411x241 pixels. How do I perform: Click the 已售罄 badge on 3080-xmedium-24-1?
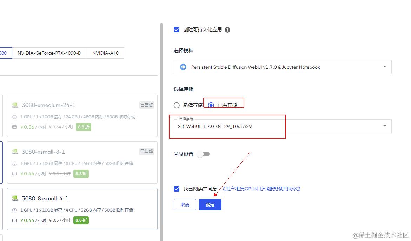pyautogui.click(x=146, y=105)
